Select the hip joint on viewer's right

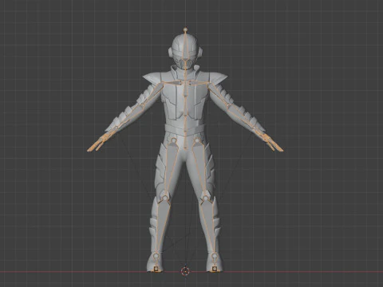point(197,140)
